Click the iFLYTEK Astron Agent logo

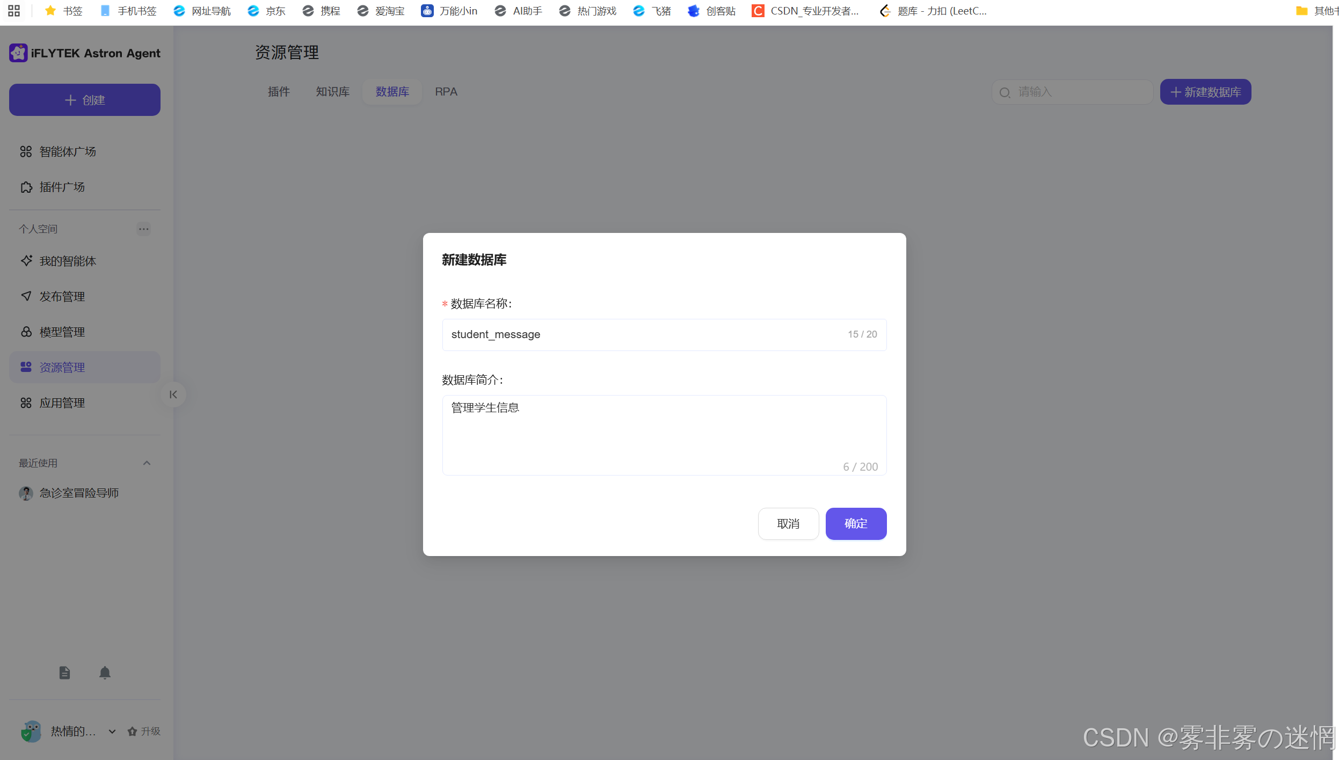pyautogui.click(x=18, y=53)
